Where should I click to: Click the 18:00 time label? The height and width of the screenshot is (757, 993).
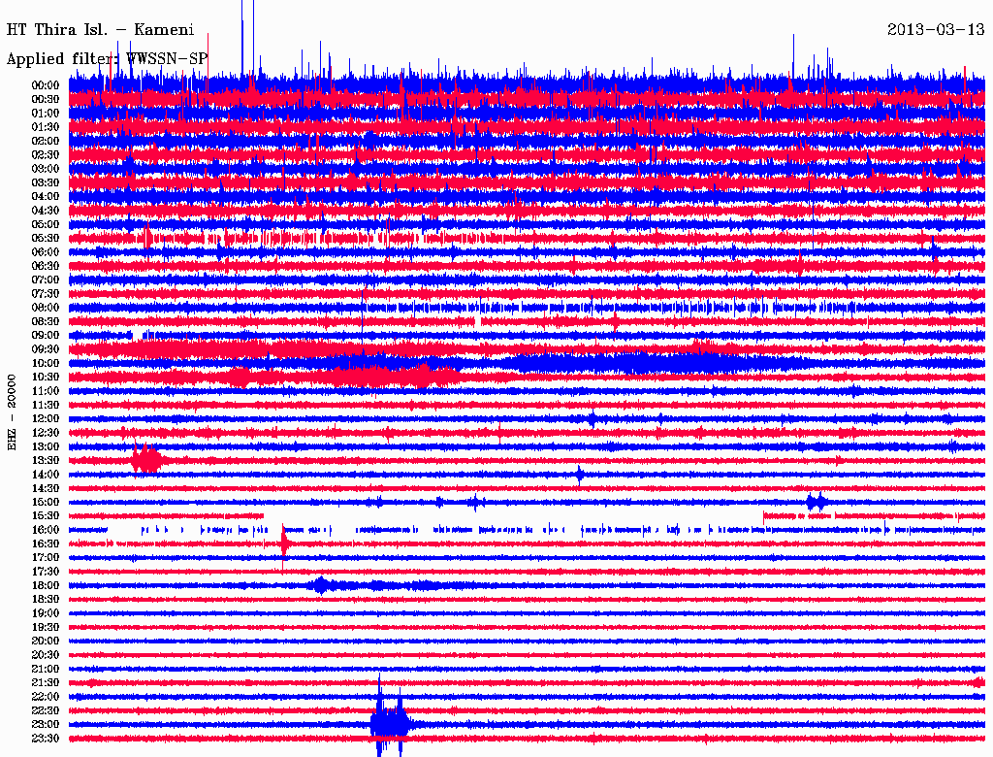(x=46, y=586)
